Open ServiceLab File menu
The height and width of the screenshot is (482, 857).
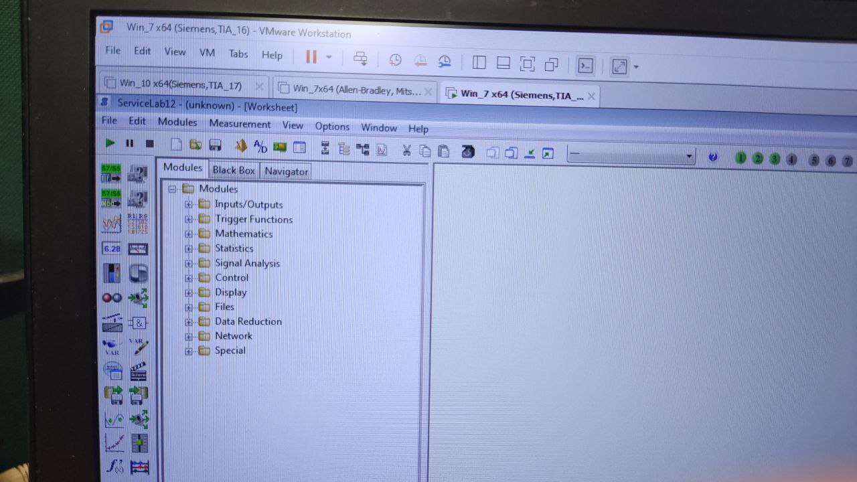[x=108, y=120]
